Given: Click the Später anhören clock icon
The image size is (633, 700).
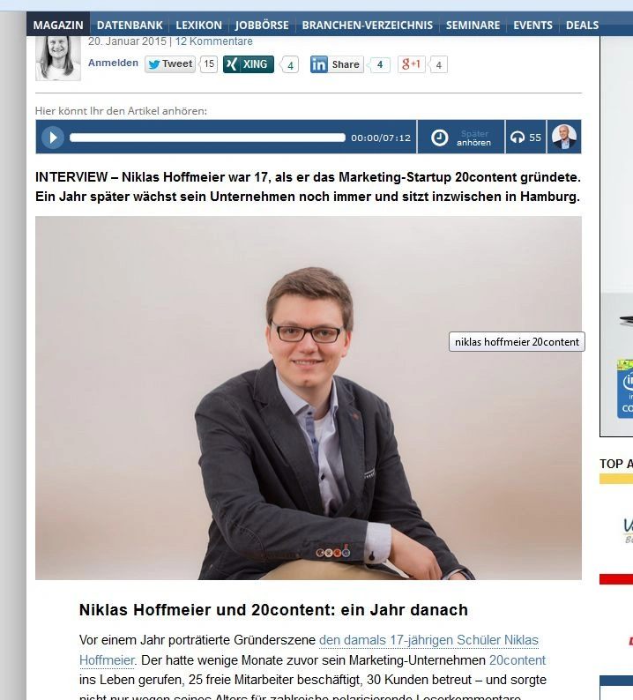Looking at the screenshot, I should click(x=439, y=138).
